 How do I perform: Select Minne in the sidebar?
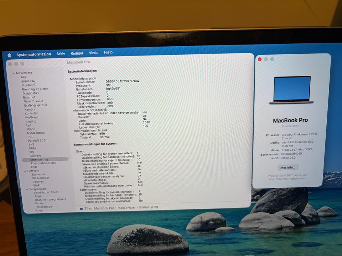coord(31,129)
